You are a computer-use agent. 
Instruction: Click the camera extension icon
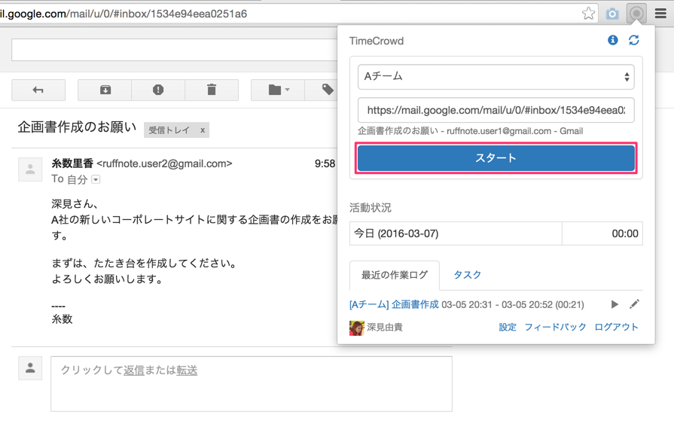coord(612,14)
